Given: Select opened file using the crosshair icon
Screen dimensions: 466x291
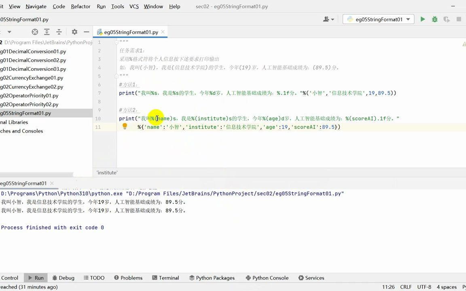Looking at the screenshot, I should click(35, 32).
